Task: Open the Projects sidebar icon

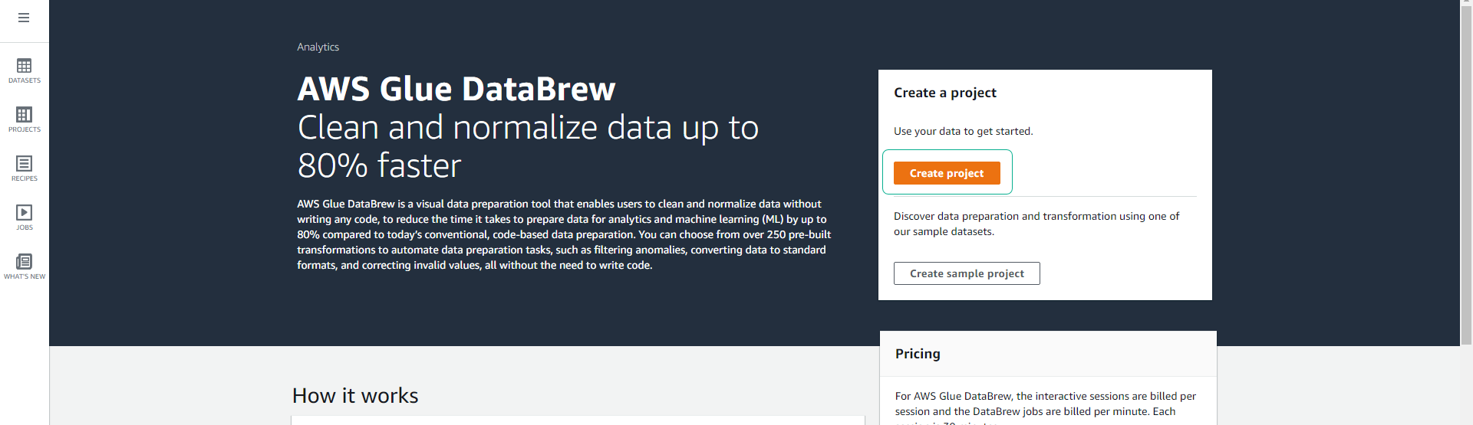Action: (25, 115)
